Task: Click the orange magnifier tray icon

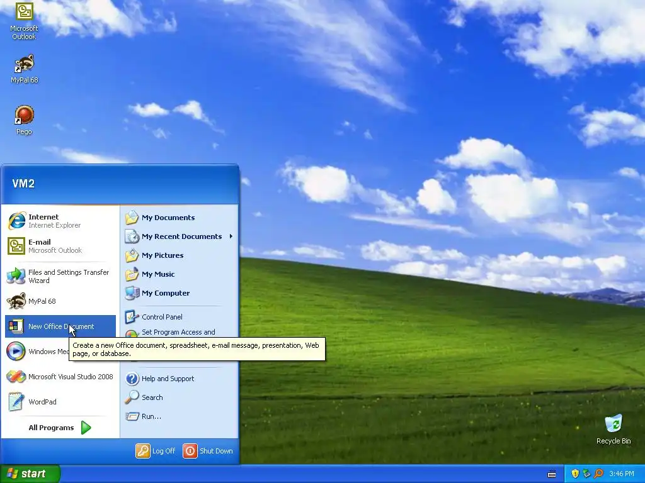Action: 598,474
